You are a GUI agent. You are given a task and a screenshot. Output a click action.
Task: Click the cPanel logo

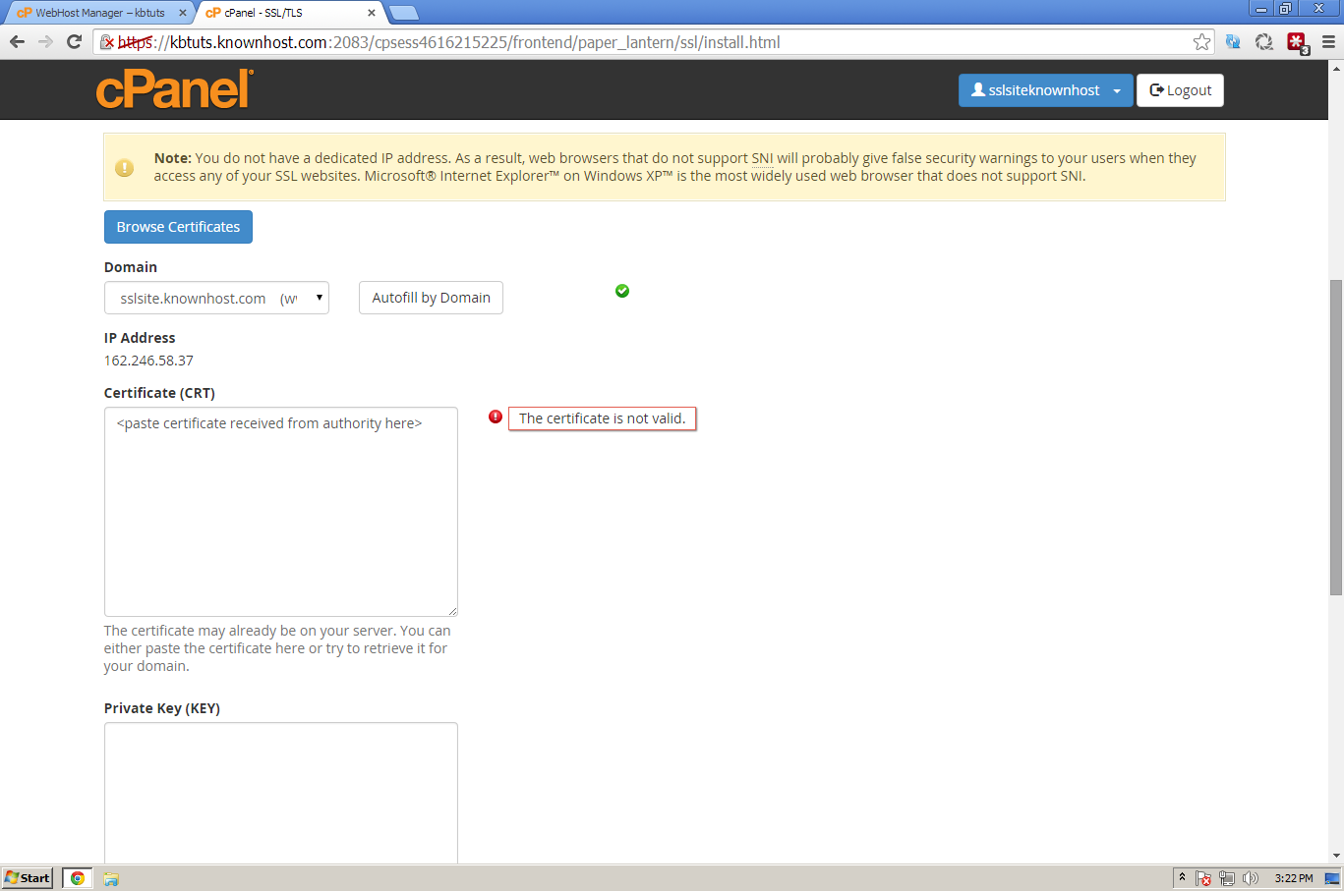coord(175,89)
